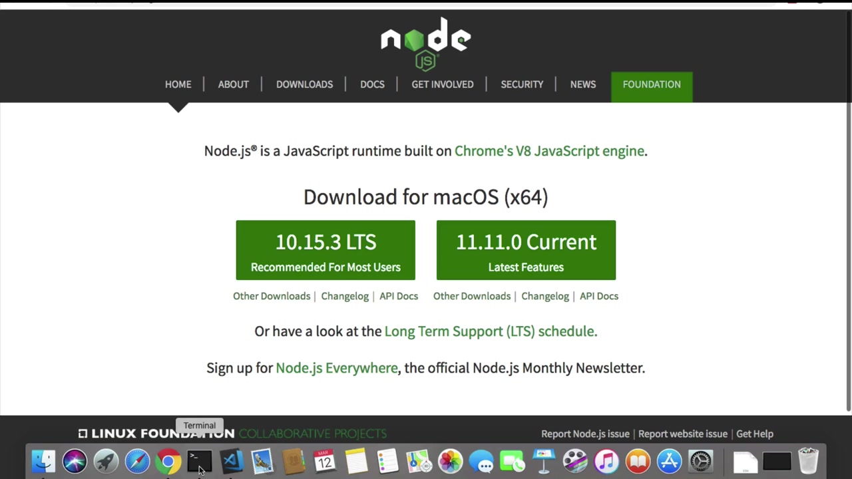Screen dimensions: 852x479
Task: Open the GET INVOLVED nav item
Action: tap(443, 84)
